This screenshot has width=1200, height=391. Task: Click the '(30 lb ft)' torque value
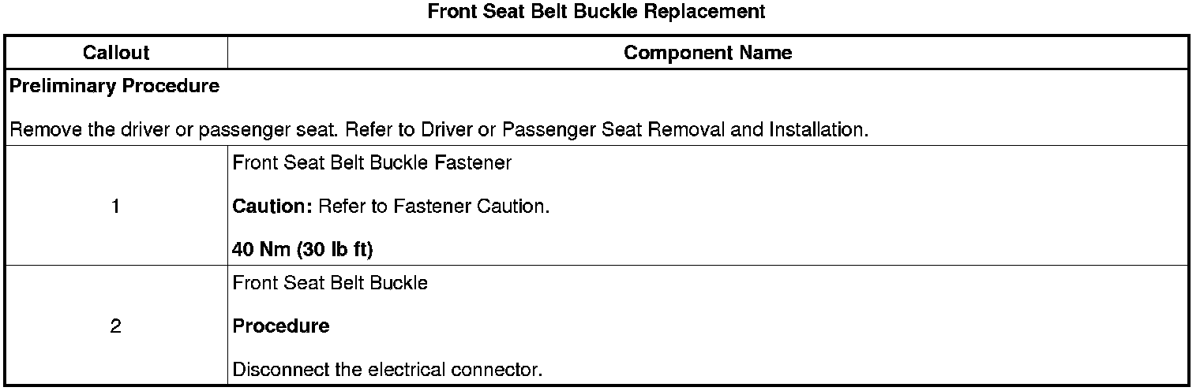point(335,250)
